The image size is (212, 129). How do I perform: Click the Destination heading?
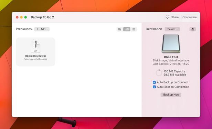(154, 29)
